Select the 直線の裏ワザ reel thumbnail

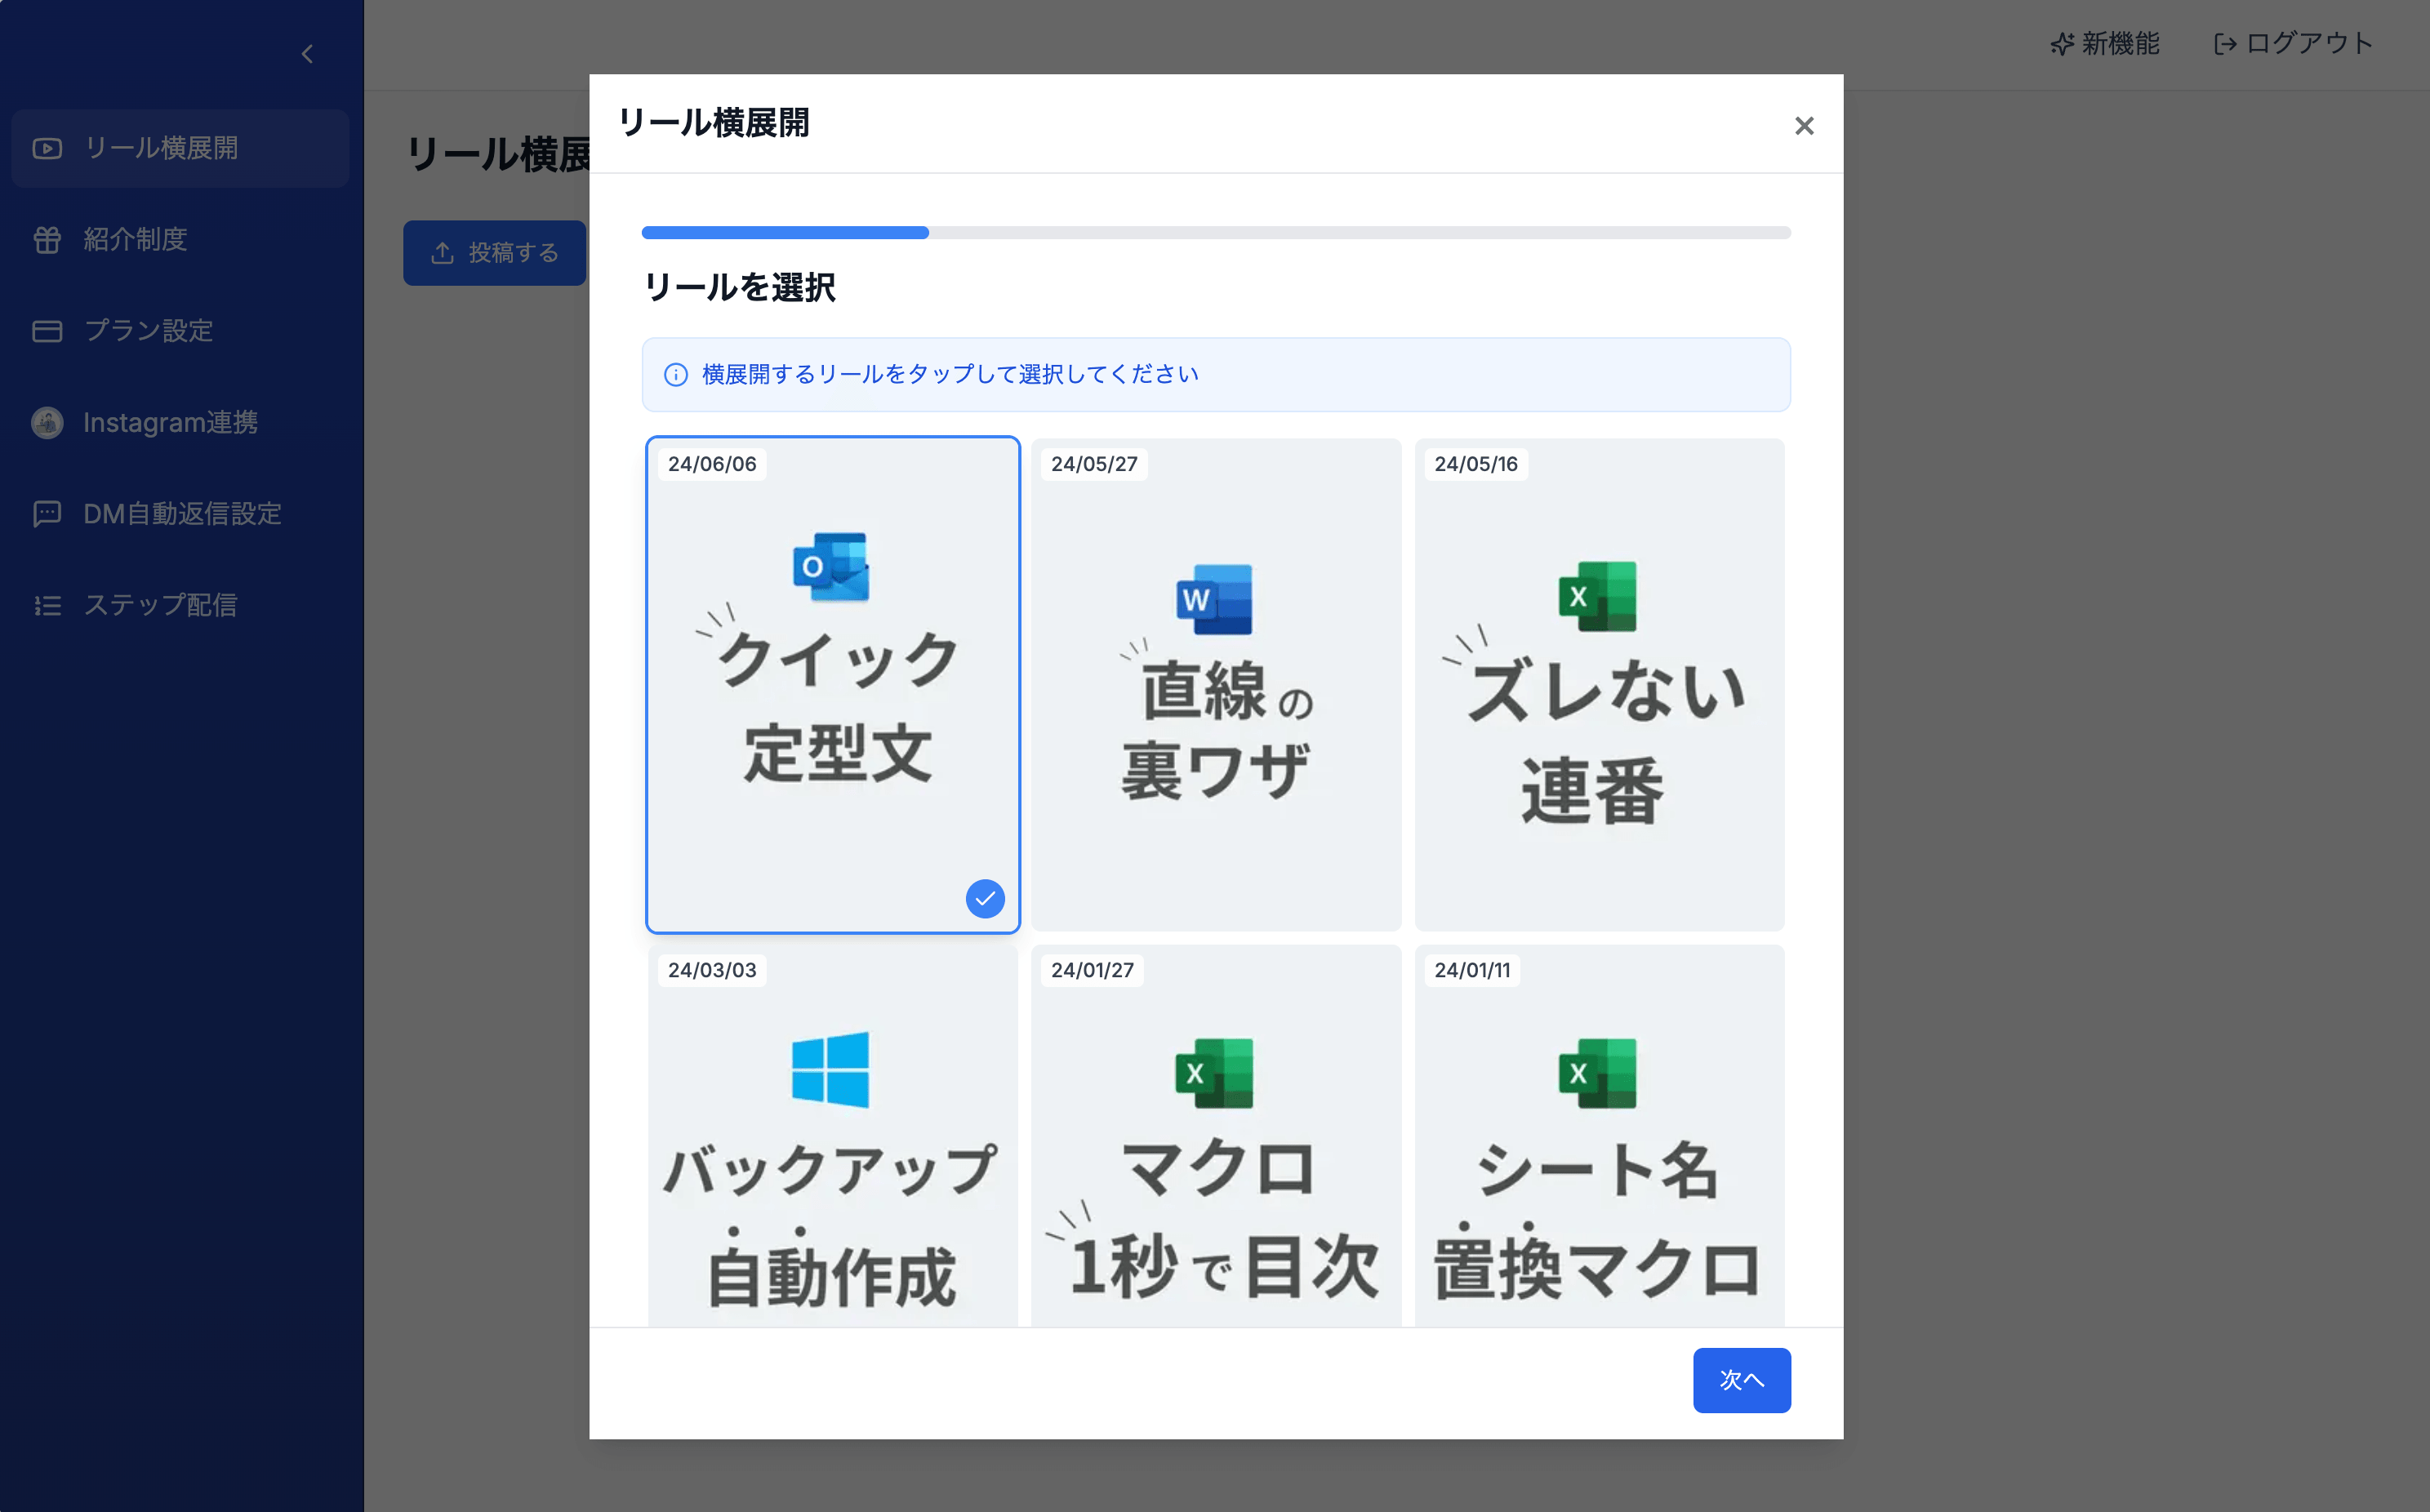(1216, 685)
